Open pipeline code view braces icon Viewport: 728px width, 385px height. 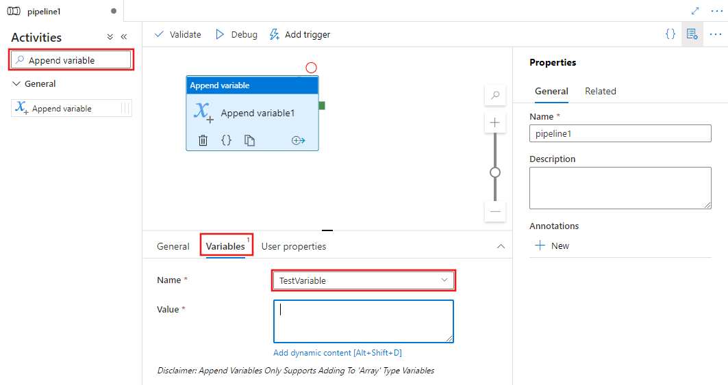point(670,34)
